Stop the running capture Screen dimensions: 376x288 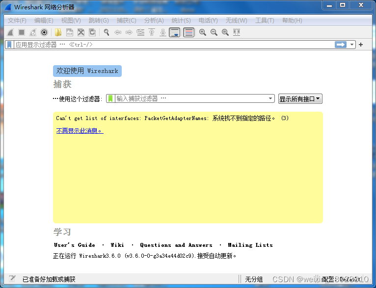pos(21,32)
